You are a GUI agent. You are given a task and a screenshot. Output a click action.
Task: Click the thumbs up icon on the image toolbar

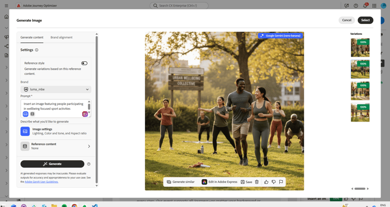pyautogui.click(x=266, y=182)
